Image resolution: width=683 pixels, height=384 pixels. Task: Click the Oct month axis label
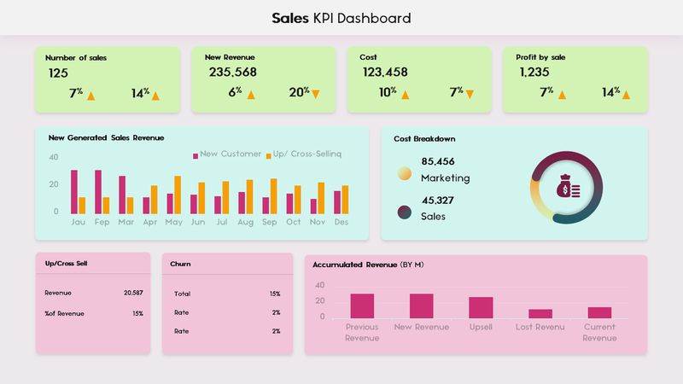[293, 222]
